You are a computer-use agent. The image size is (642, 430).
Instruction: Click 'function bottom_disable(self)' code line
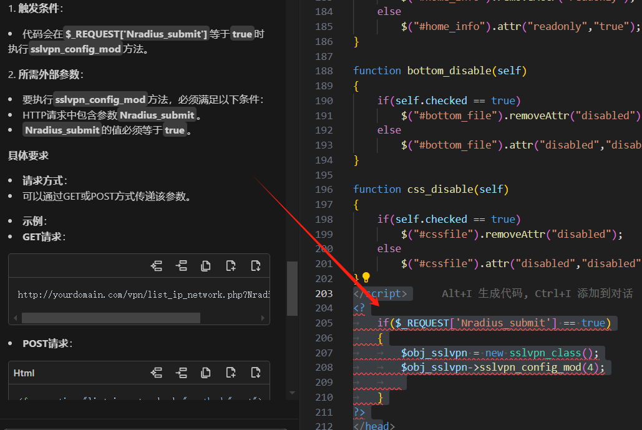[x=440, y=71]
